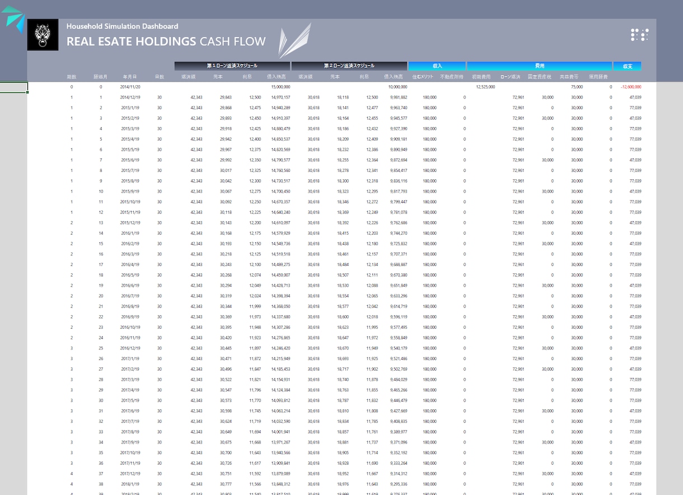The image size is (683, 495).
Task: Select the red -12,600,000 balance cell
Action: tap(630, 87)
